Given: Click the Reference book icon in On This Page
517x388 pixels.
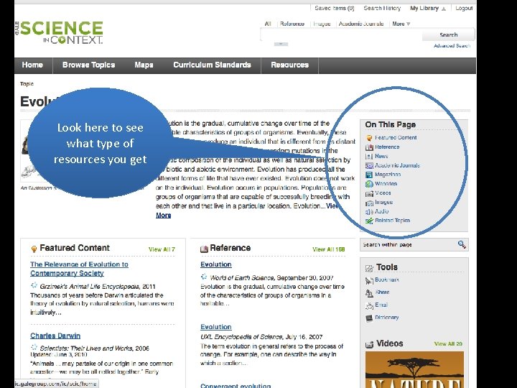Looking at the screenshot, I should 369,147.
